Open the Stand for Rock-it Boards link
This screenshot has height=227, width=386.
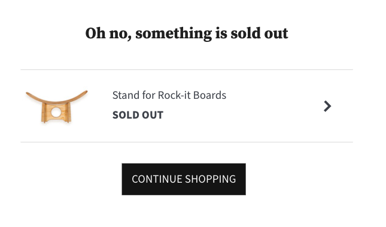[x=169, y=95]
